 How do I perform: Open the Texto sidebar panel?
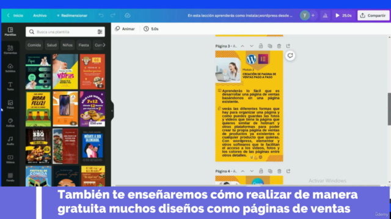10,86
